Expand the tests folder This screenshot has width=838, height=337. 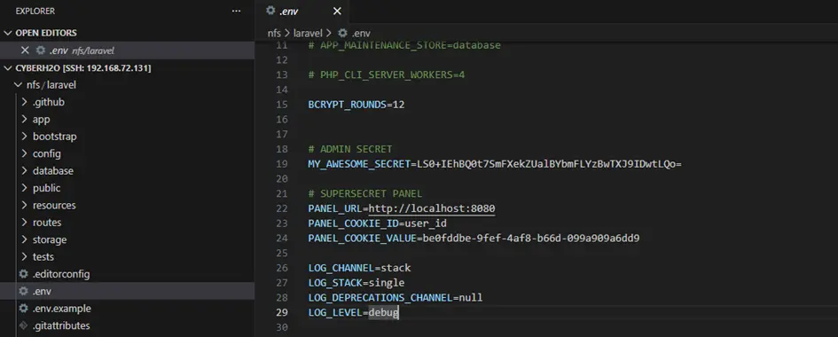coord(25,257)
